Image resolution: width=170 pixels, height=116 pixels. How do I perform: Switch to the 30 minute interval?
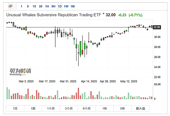[41, 6]
